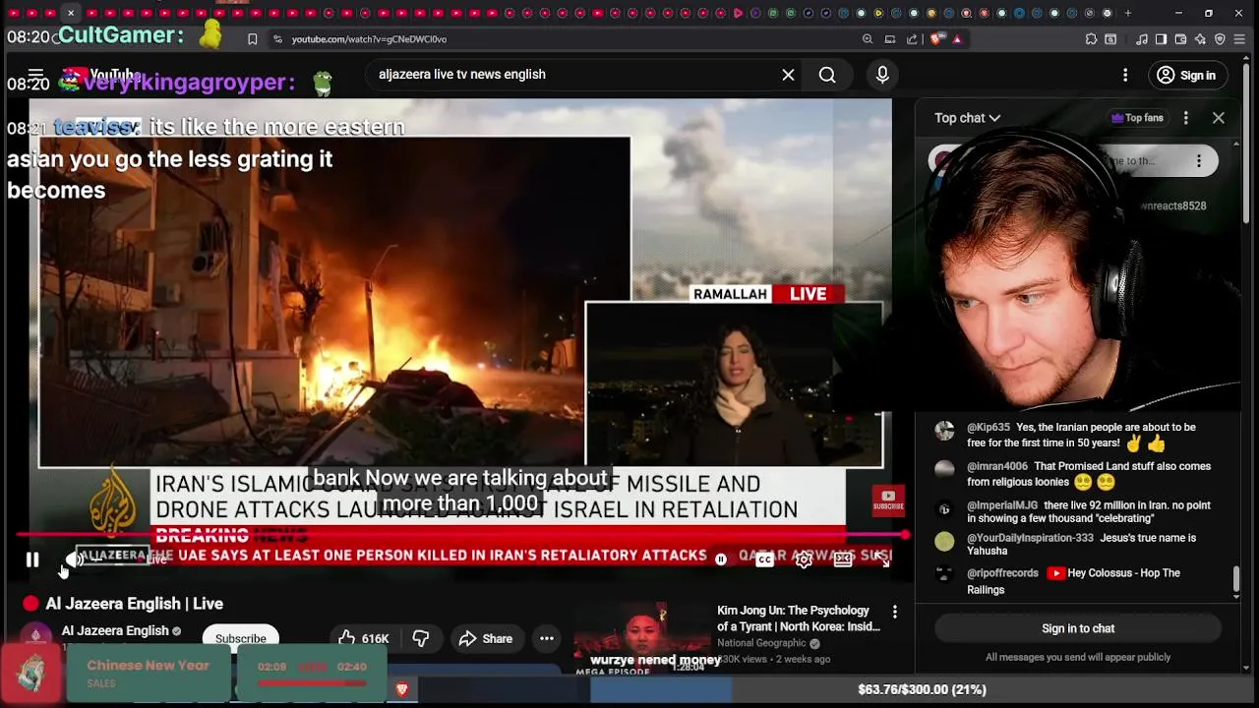View site information icon beside URL
Image resolution: width=1259 pixels, height=708 pixels.
click(277, 39)
